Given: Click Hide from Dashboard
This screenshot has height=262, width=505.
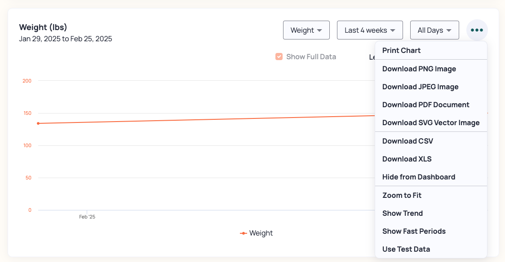Looking at the screenshot, I should pos(418,177).
